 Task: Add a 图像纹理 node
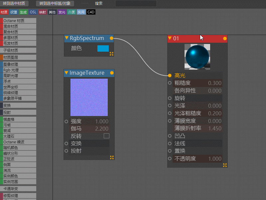click(18, 64)
